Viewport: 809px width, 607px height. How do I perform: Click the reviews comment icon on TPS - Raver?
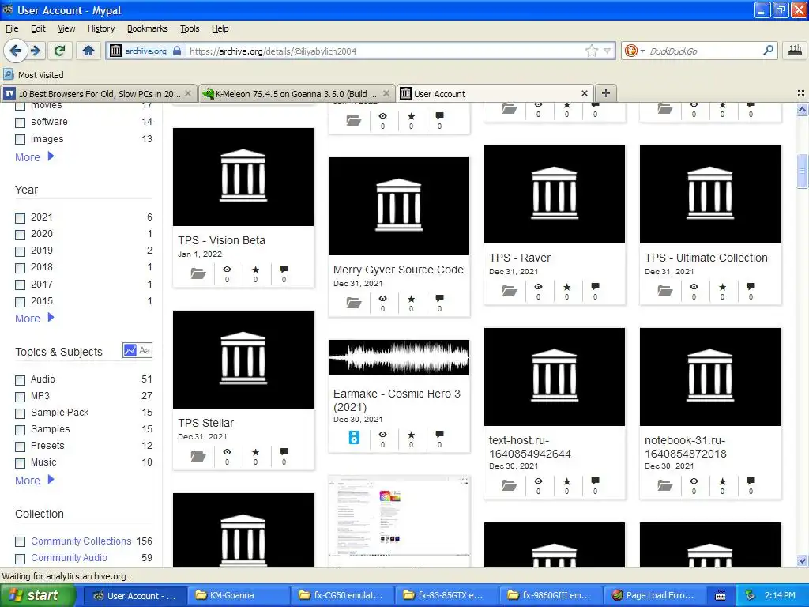pos(596,286)
